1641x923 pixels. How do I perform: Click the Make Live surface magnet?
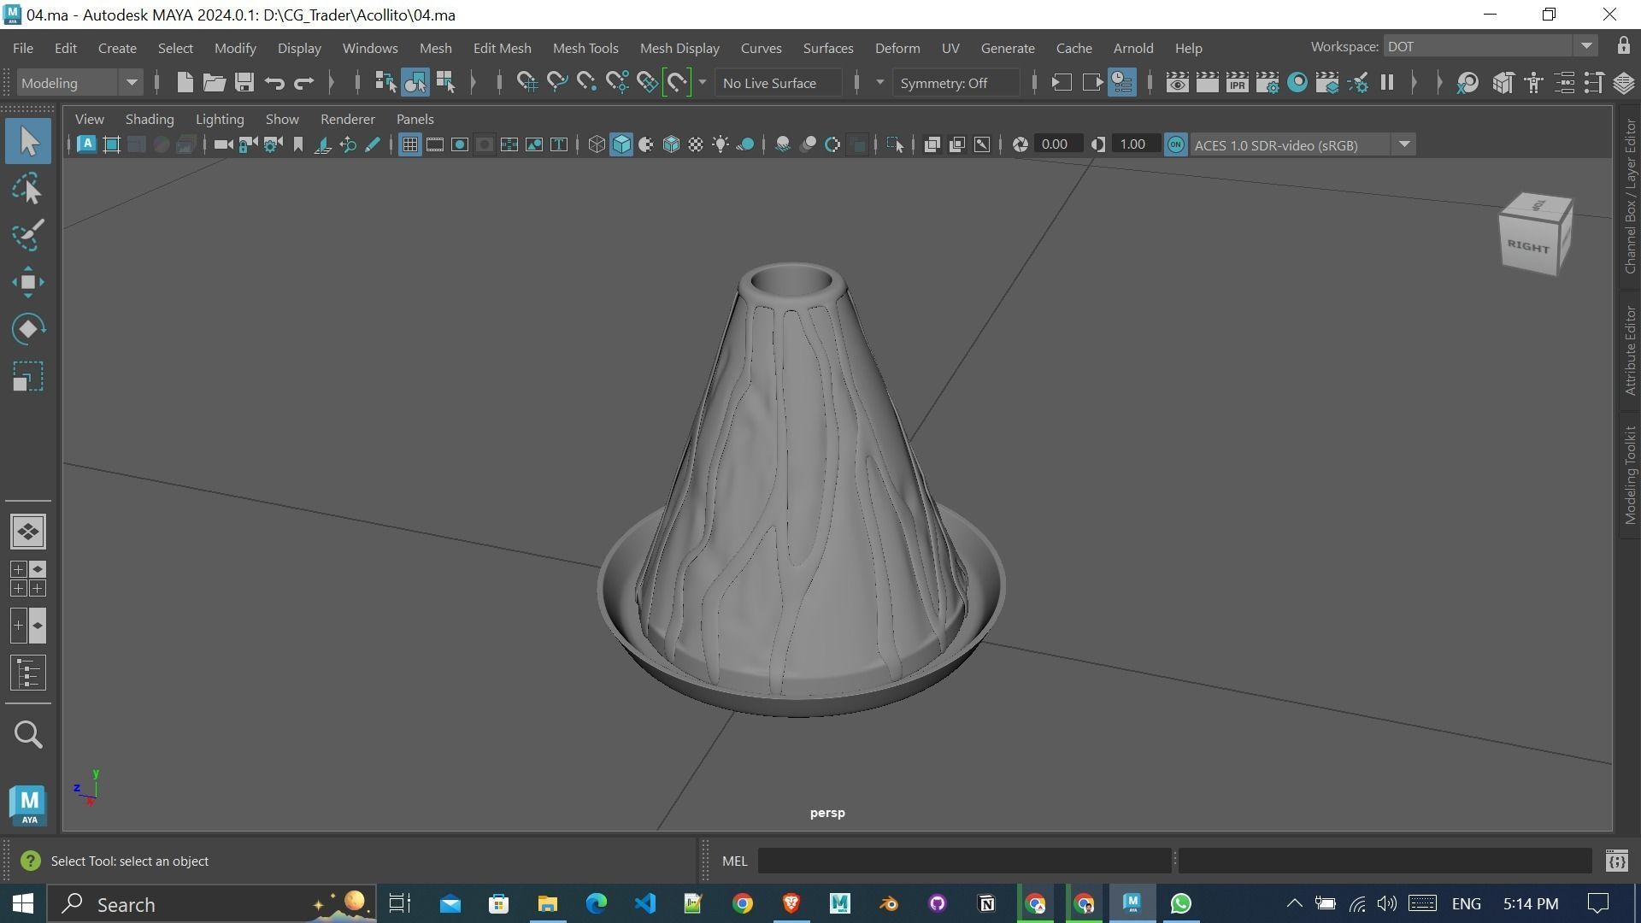click(677, 83)
